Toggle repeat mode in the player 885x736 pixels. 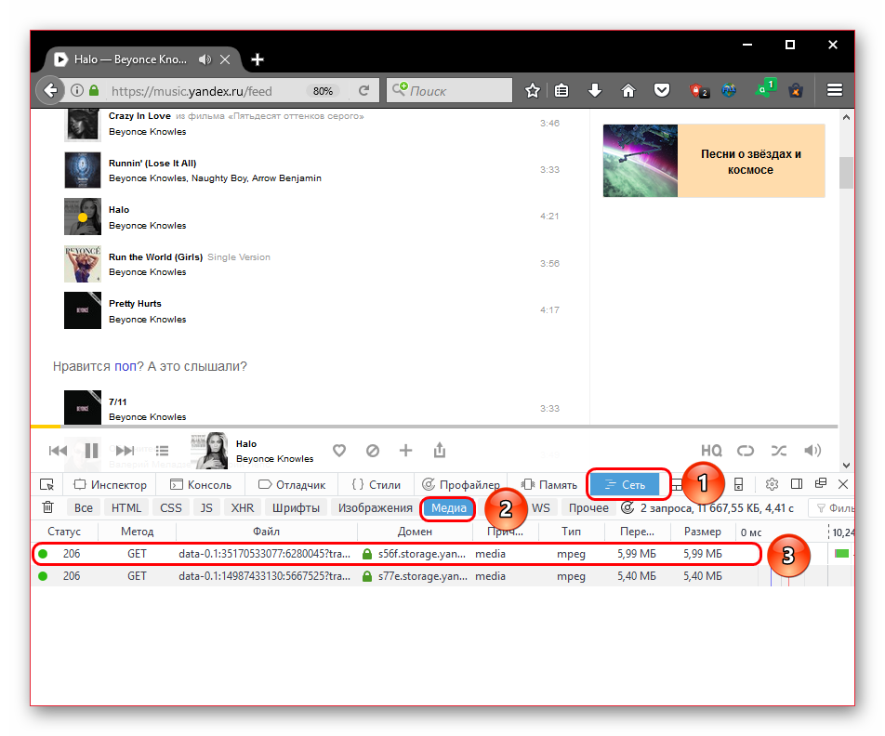coord(745,451)
